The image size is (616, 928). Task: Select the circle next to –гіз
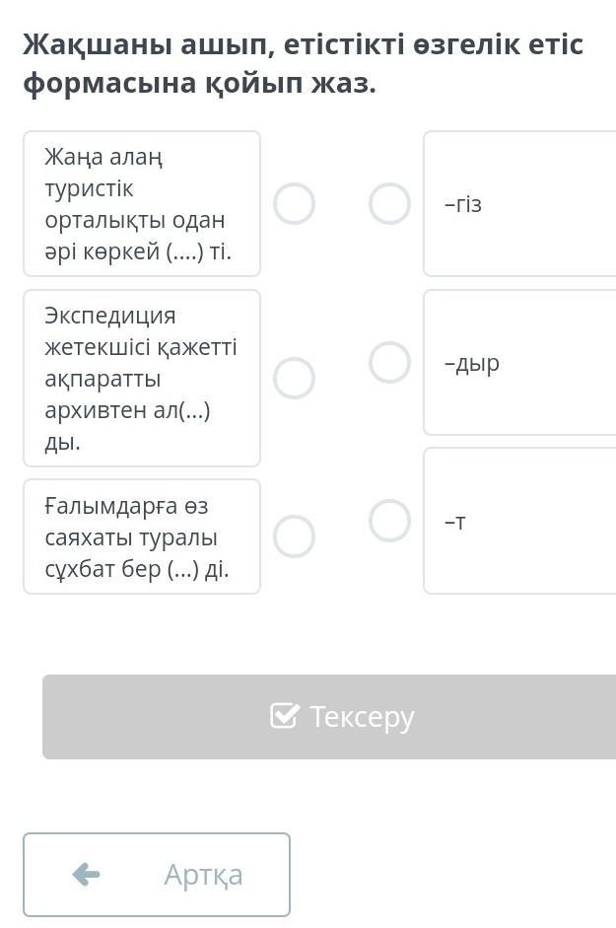coord(389,204)
